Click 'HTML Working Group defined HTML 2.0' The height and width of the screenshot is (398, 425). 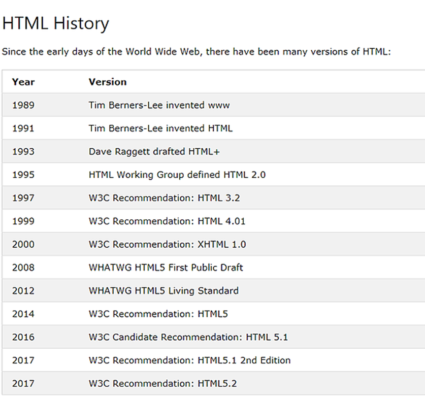pos(177,175)
